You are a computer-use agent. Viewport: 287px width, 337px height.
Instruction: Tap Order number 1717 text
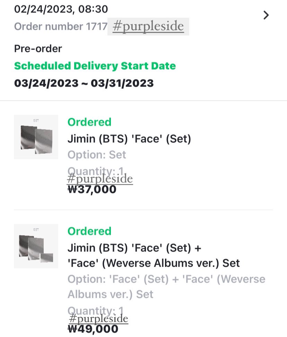tap(61, 26)
